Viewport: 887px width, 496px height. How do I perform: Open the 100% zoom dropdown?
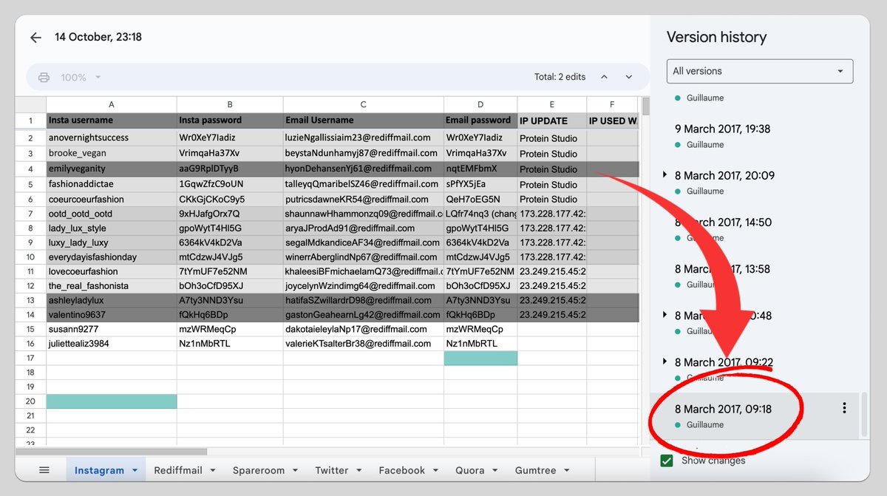click(80, 78)
